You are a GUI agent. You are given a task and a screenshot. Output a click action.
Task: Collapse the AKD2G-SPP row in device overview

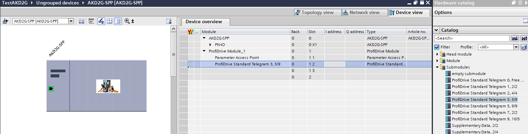[204, 38]
